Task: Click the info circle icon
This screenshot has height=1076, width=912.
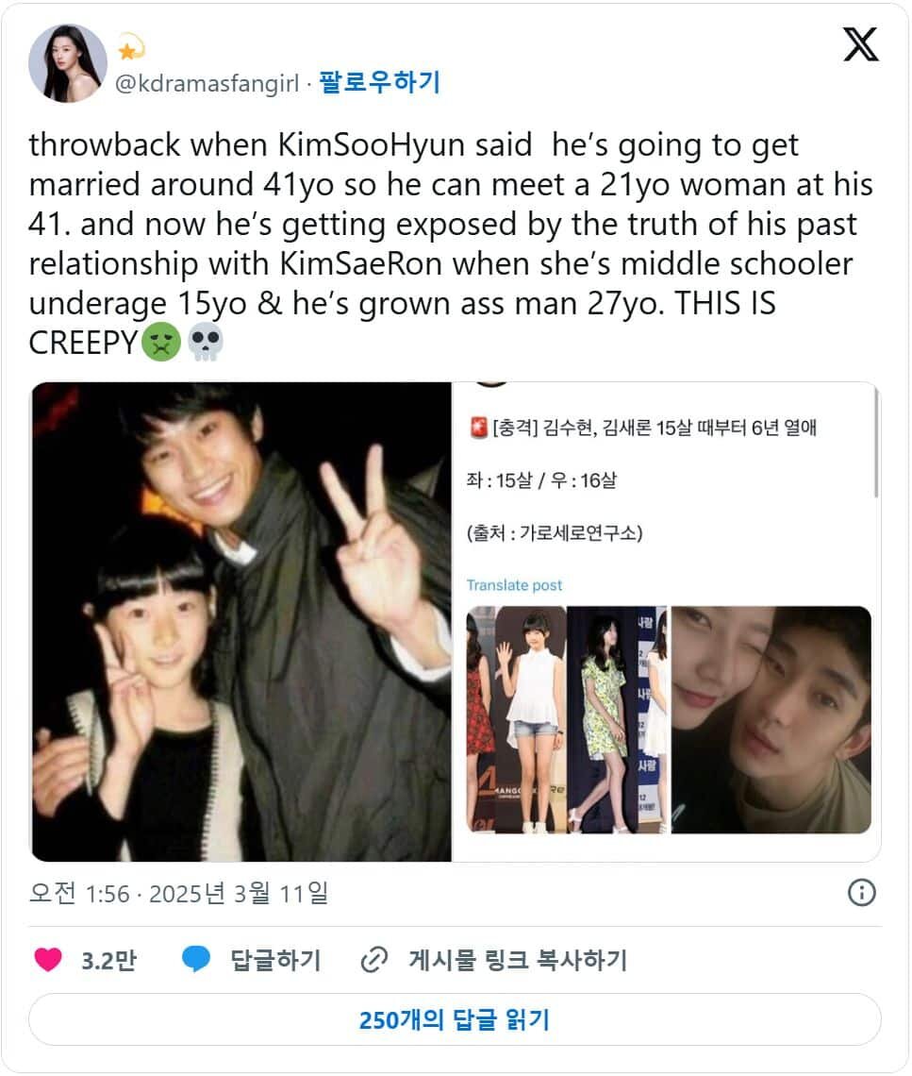Action: pyautogui.click(x=861, y=893)
